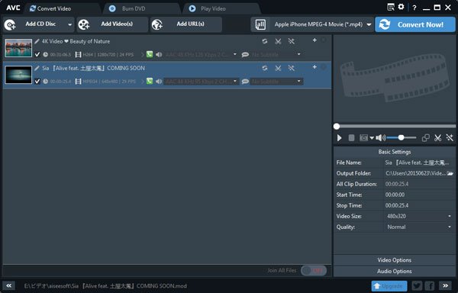Screen dimensions: 458x293
Task: Click the scissors cut icon for 4K Video
Action: click(x=278, y=41)
